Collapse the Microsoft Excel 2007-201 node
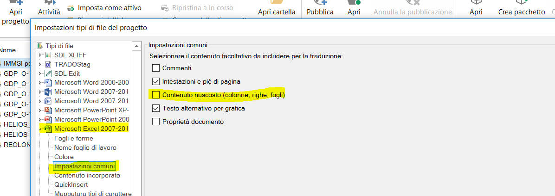Viewport: 555px width, 196px height. pos(40,129)
